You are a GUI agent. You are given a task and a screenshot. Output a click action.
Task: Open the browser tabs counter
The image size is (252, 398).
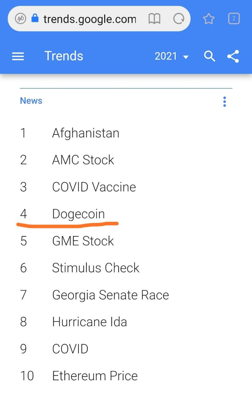point(234,19)
